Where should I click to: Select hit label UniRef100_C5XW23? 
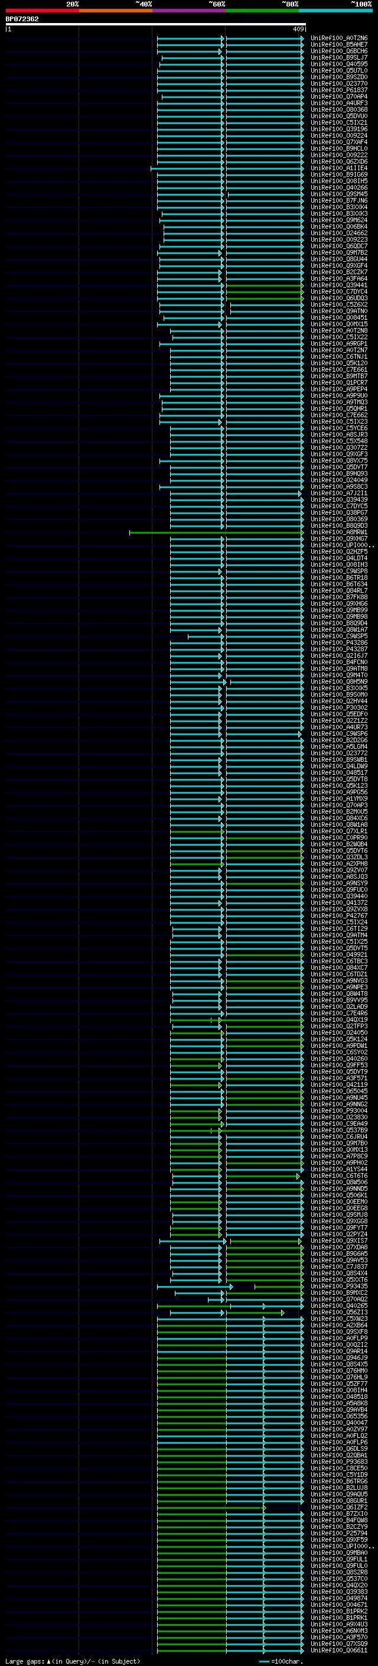[339, 1318]
